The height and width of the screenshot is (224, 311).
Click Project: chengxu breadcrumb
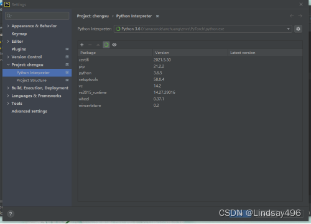(x=93, y=16)
